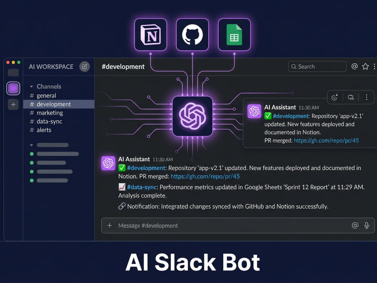Click the central OpenAI chip icon
The width and height of the screenshot is (377, 283).
192,116
